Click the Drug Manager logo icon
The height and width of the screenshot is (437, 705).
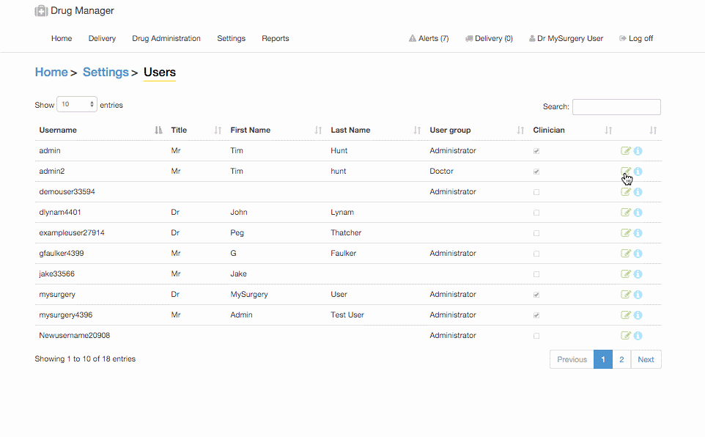(41, 11)
